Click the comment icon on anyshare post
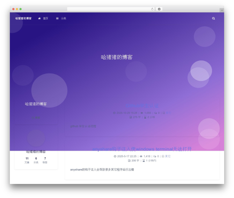The width and height of the screenshot is (234, 198). pos(154,156)
